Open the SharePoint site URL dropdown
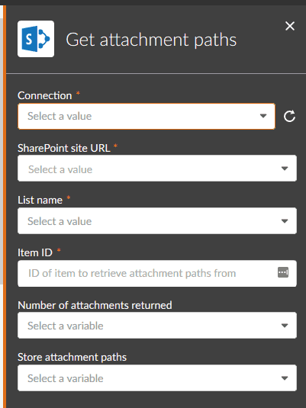 [x=157, y=169]
